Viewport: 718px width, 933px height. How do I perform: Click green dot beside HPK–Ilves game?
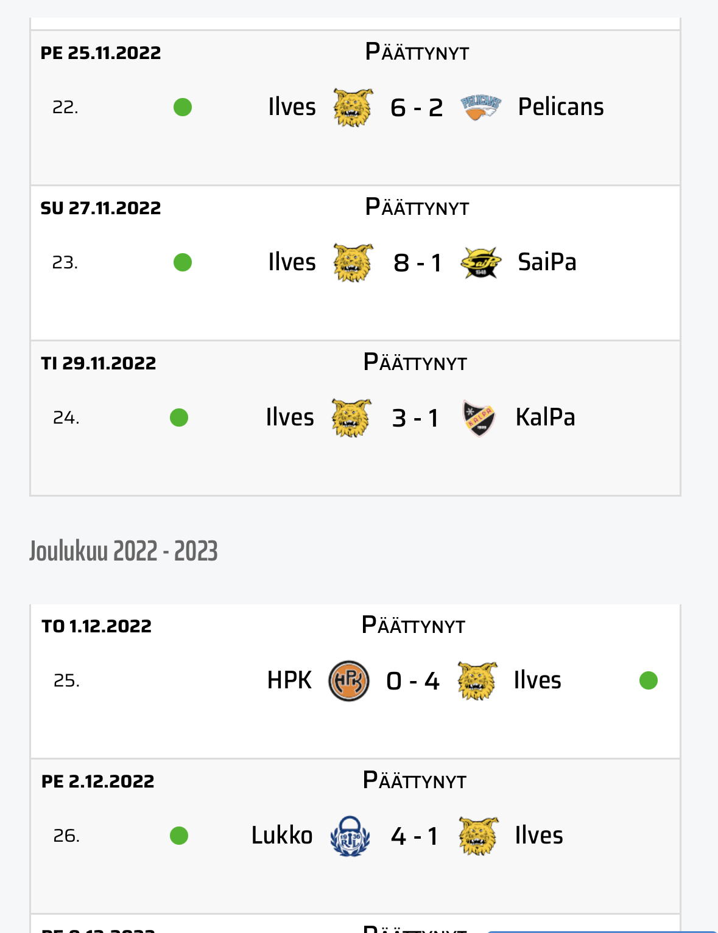coord(649,680)
